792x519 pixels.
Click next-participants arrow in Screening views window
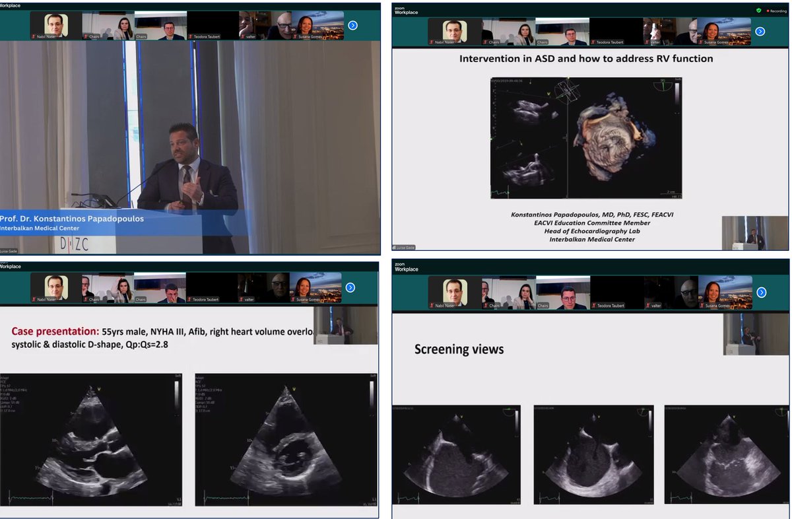click(761, 292)
